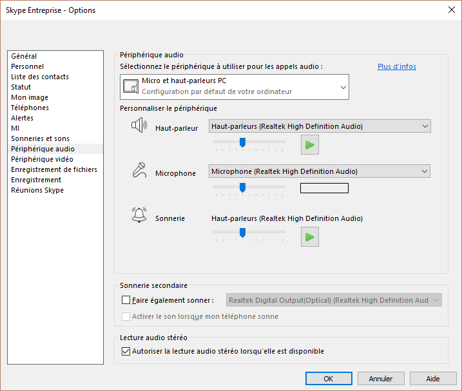This screenshot has height=391, width=462.
Task: Expand the Microphone Realtek dropdown
Action: [320, 171]
